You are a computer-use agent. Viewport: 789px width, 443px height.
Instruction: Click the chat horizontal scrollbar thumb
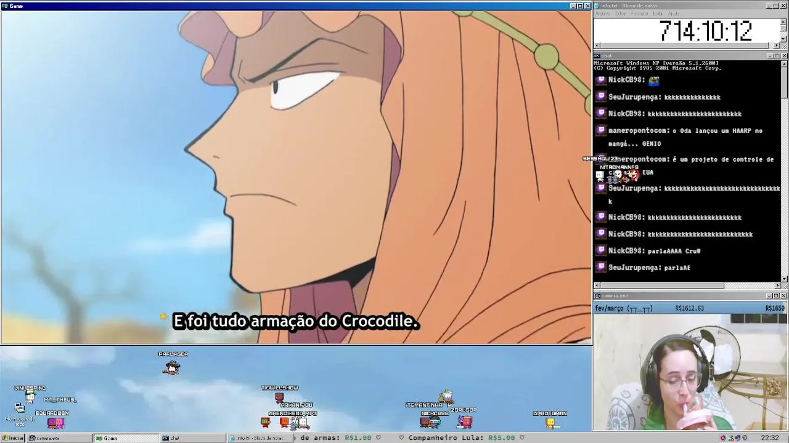tap(661, 285)
